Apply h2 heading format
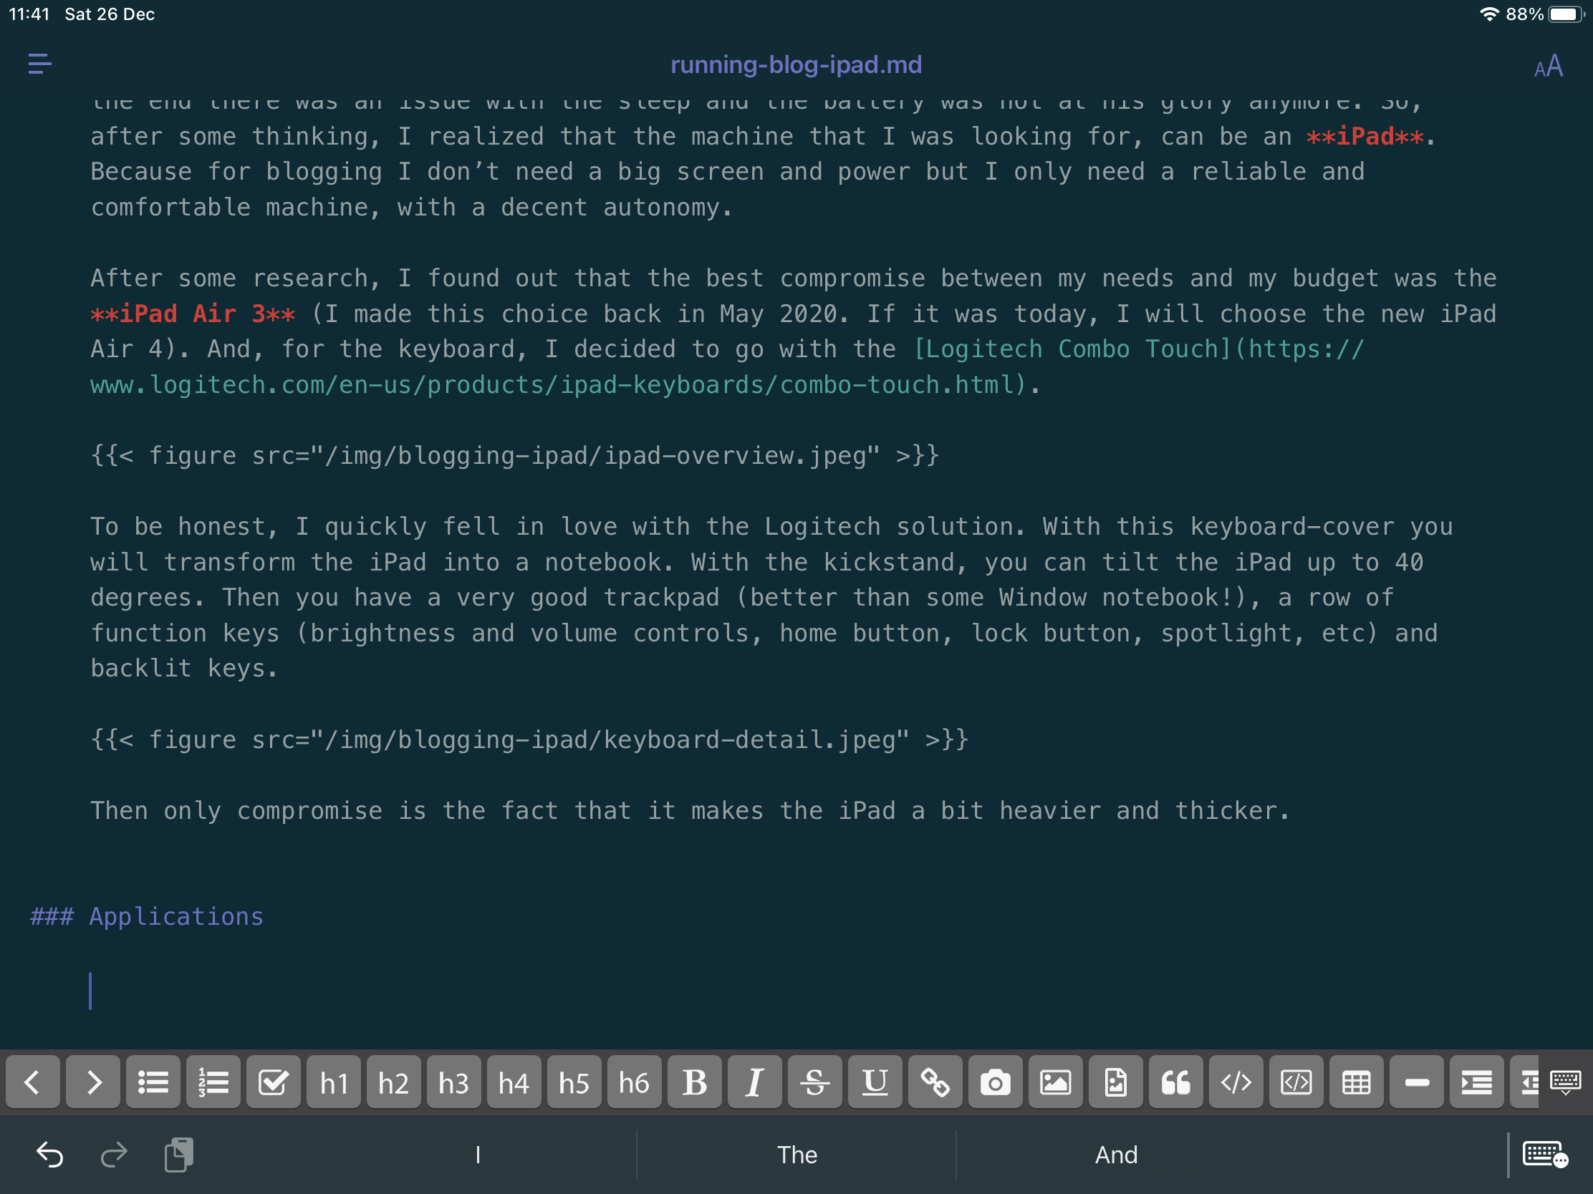Screen dimensions: 1593x1194 [393, 1082]
